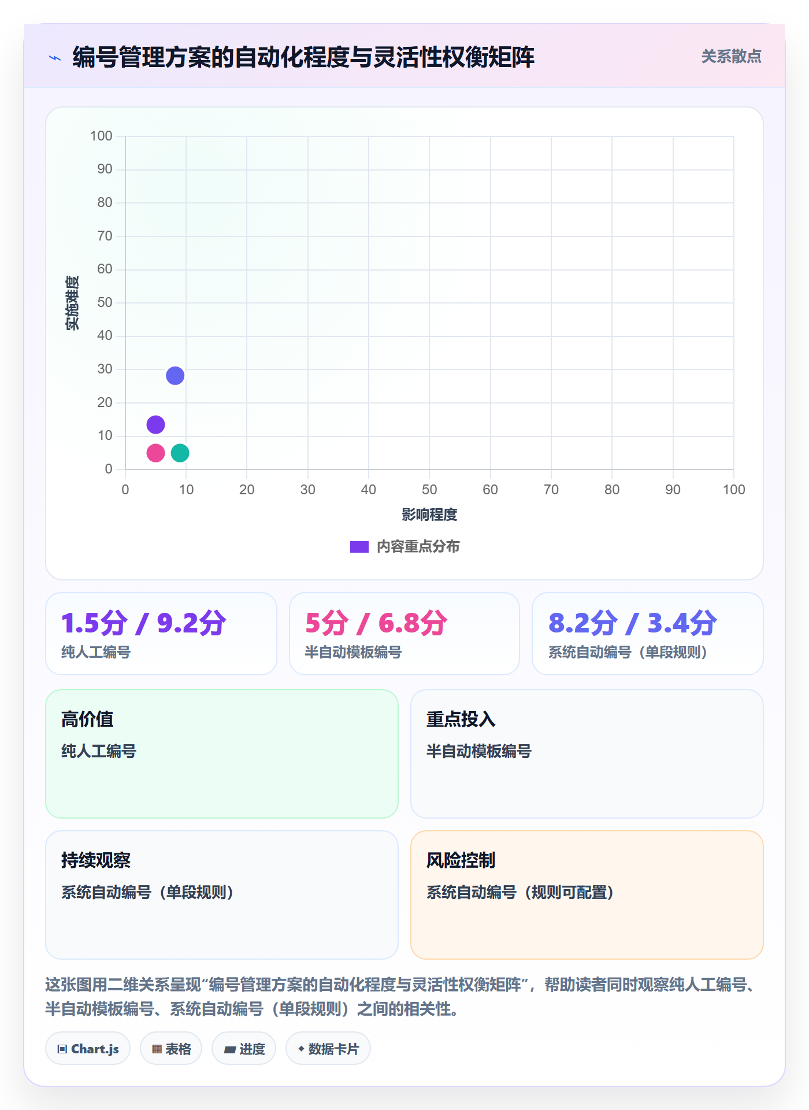Click the 影响程度 x-axis title

[429, 515]
